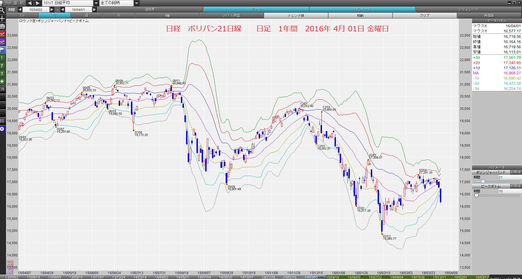The height and width of the screenshot is (279, 522).
Task: Select the 1年 range tab
Action: point(167,16)
